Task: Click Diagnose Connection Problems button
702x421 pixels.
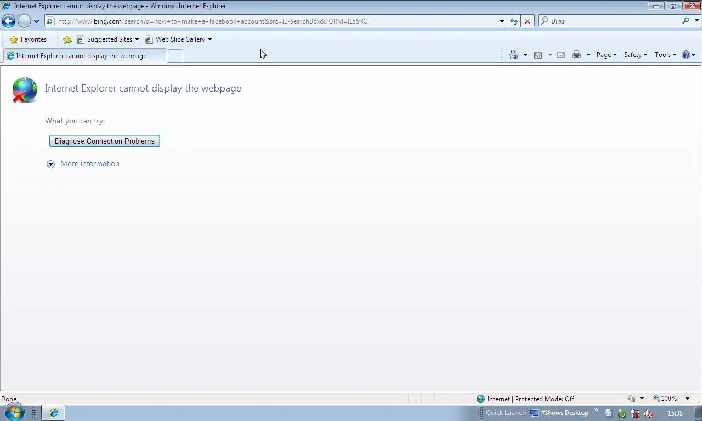Action: click(x=105, y=141)
